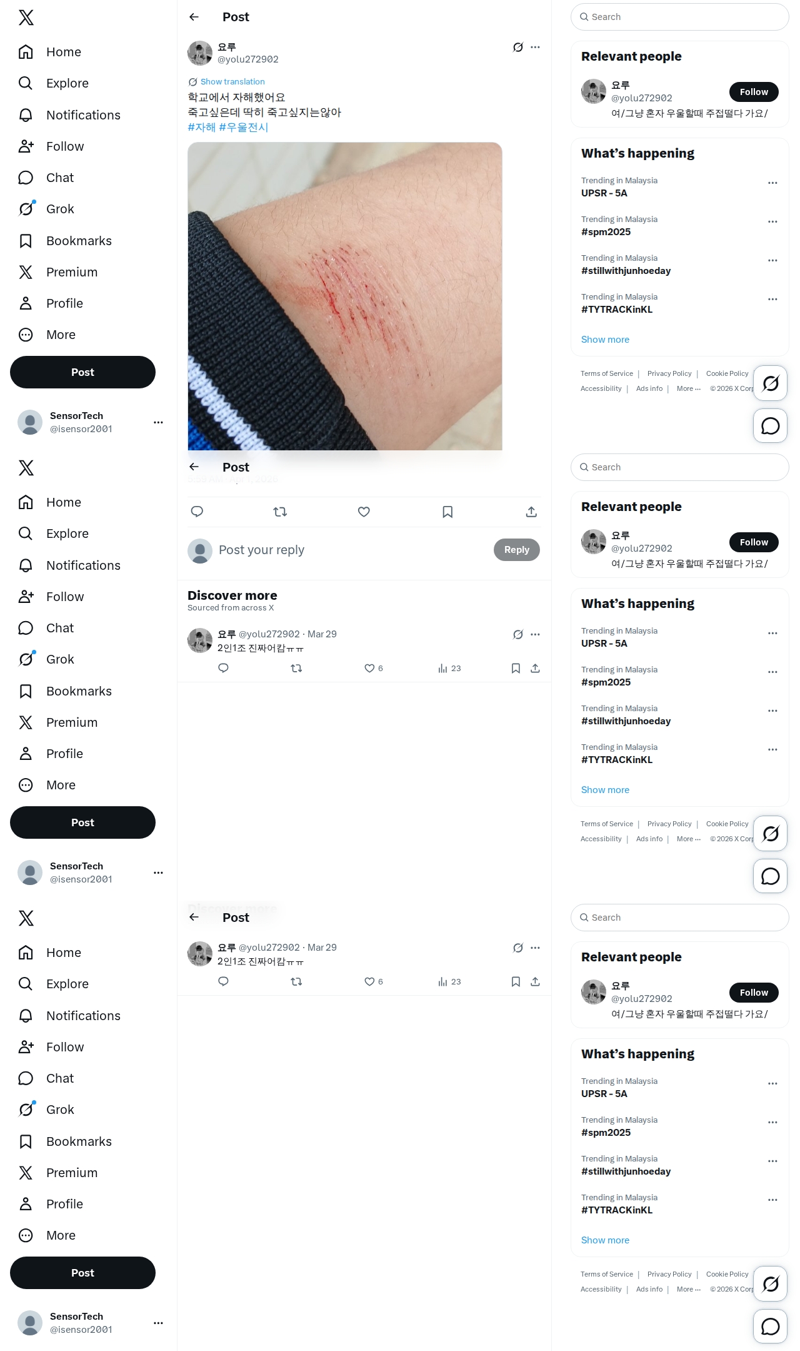Like the main post with heart icon
Image resolution: width=800 pixels, height=1351 pixels.
[x=364, y=512]
